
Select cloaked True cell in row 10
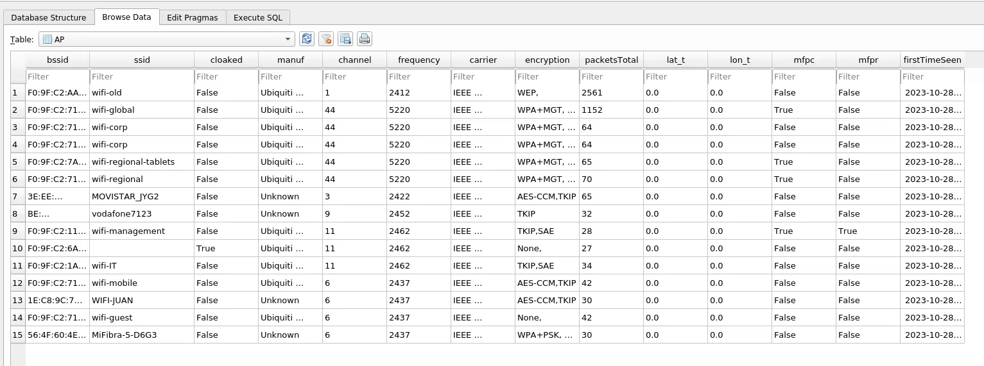coord(227,248)
